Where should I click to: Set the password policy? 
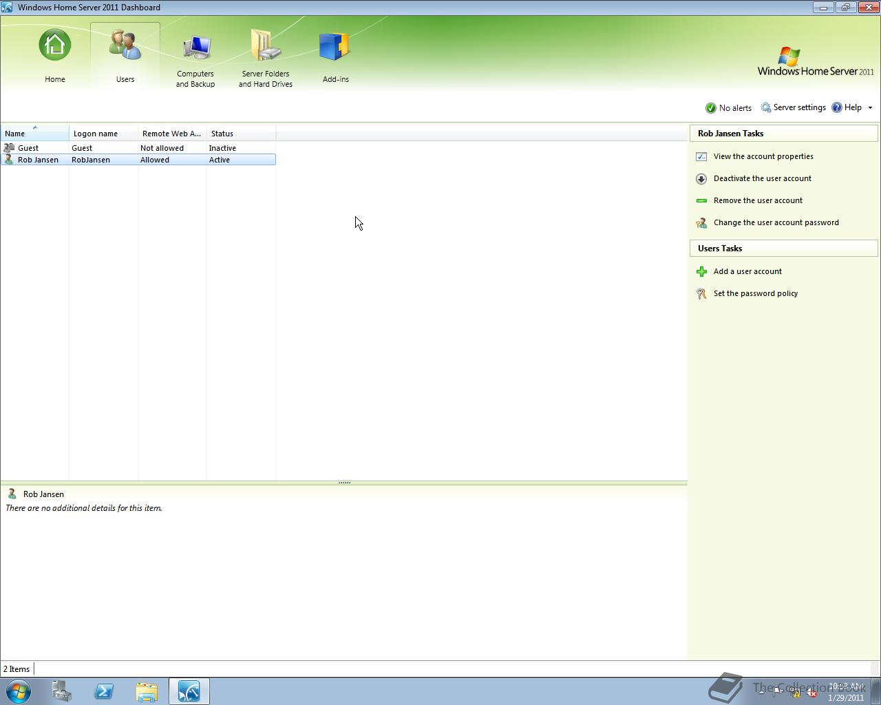tap(756, 293)
